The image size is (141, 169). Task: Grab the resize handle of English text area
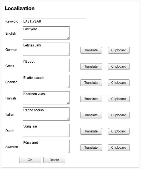(68, 38)
